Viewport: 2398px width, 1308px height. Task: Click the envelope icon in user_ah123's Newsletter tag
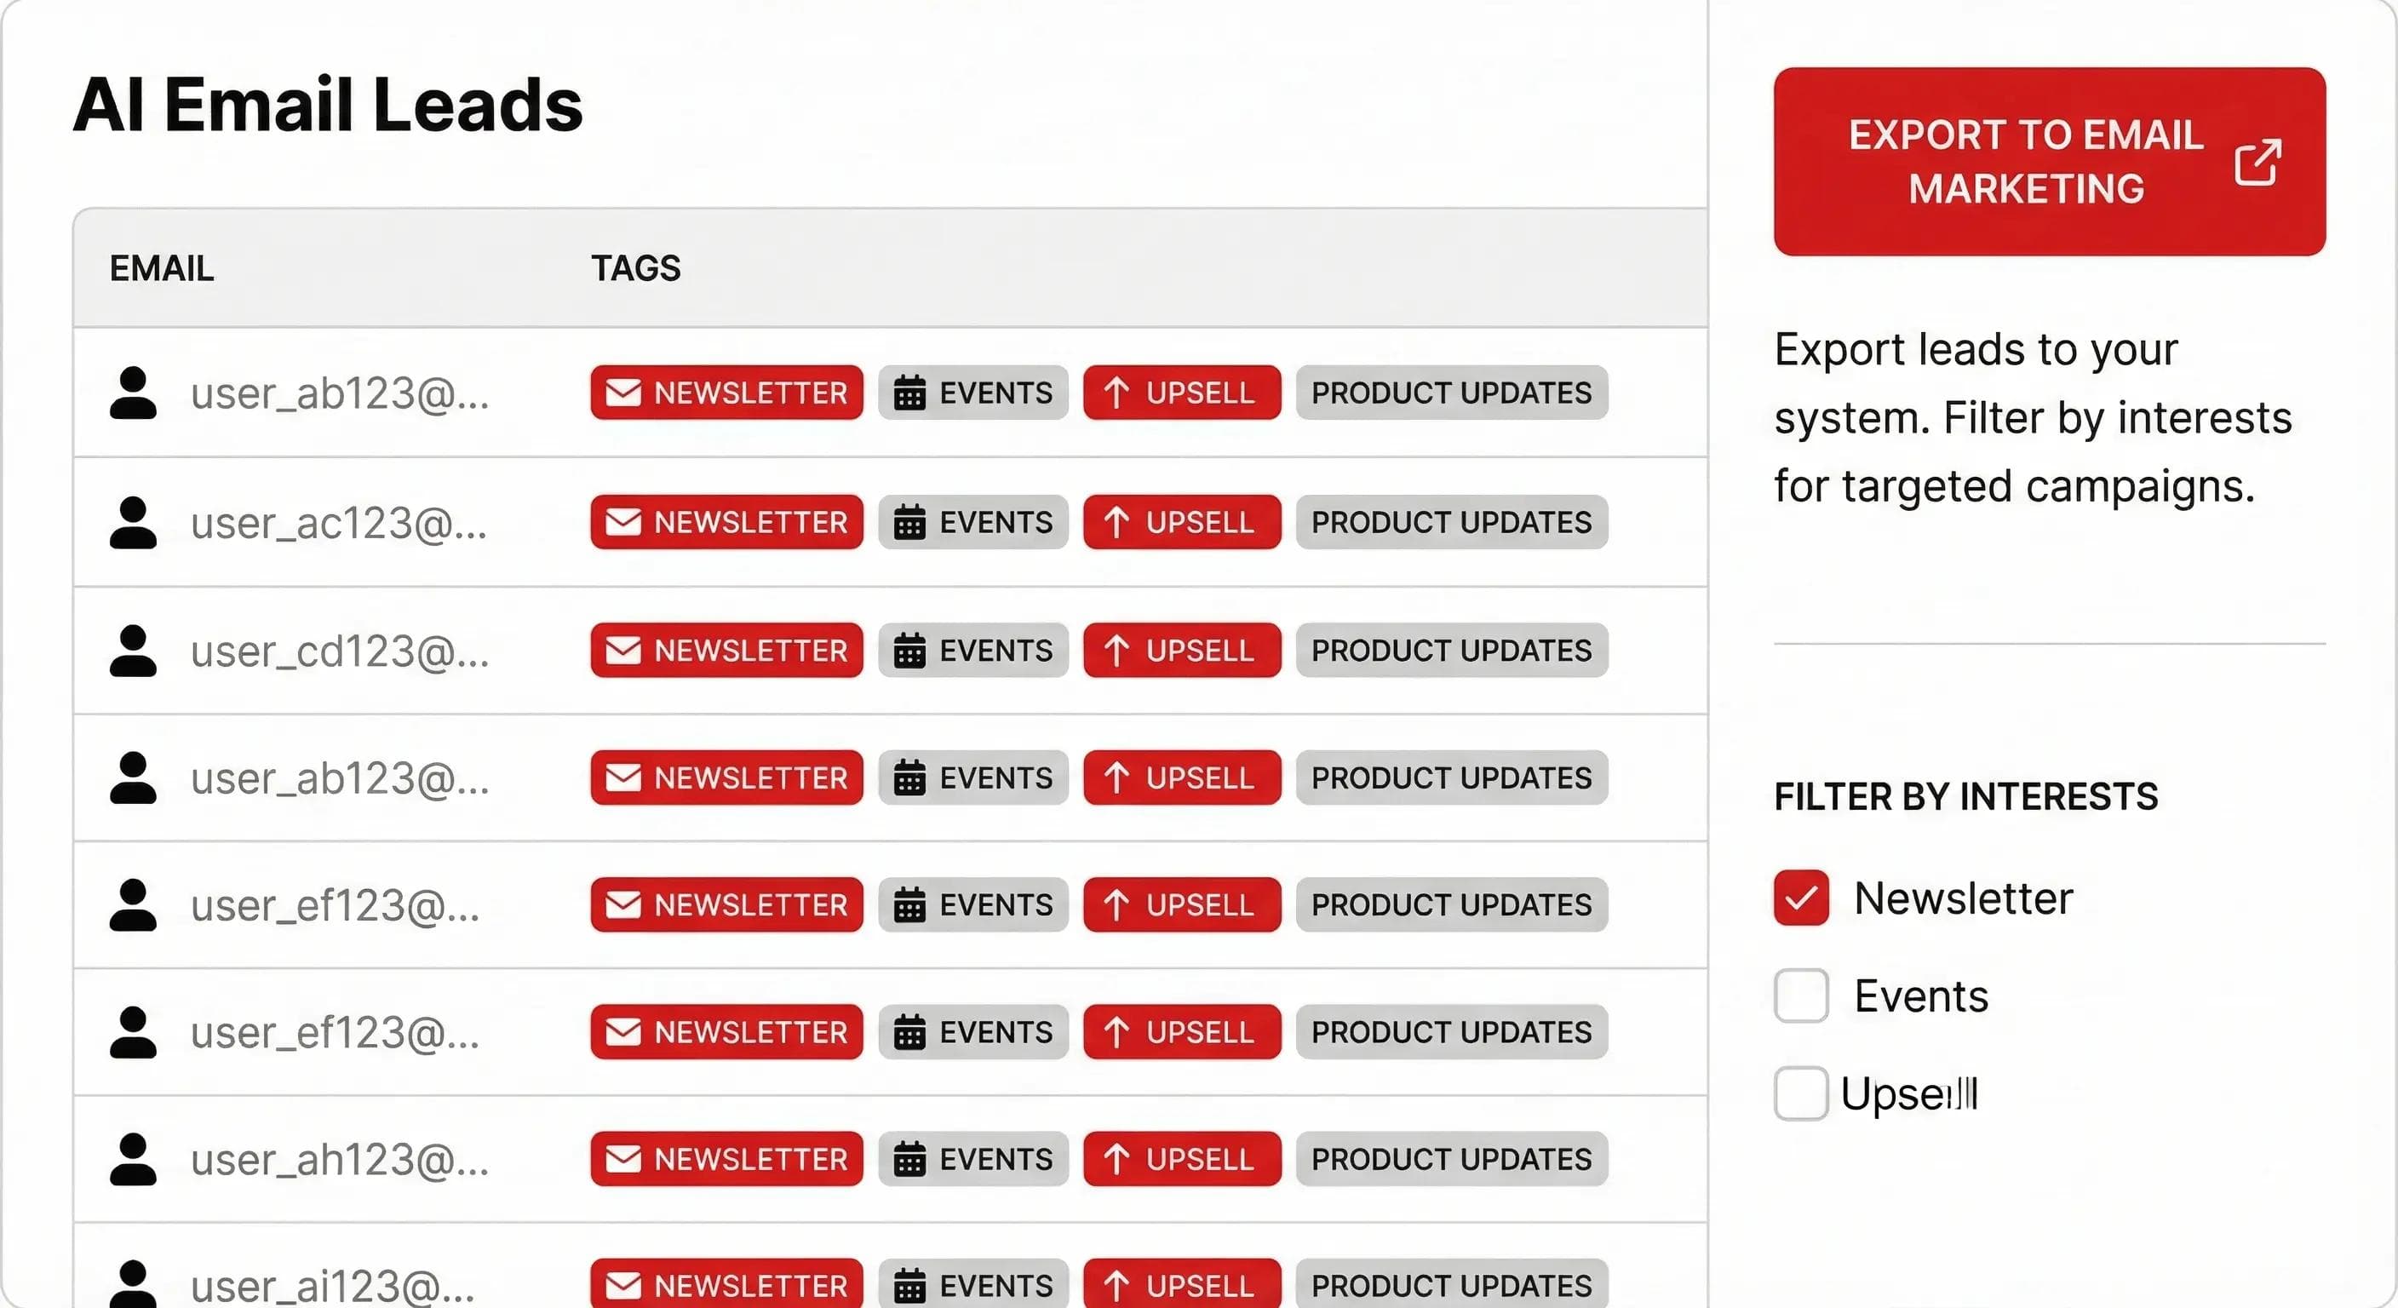coord(625,1160)
